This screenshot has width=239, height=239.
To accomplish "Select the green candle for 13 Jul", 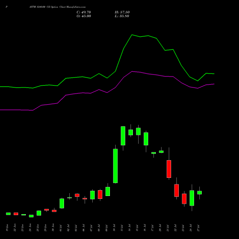I will click(123, 136).
